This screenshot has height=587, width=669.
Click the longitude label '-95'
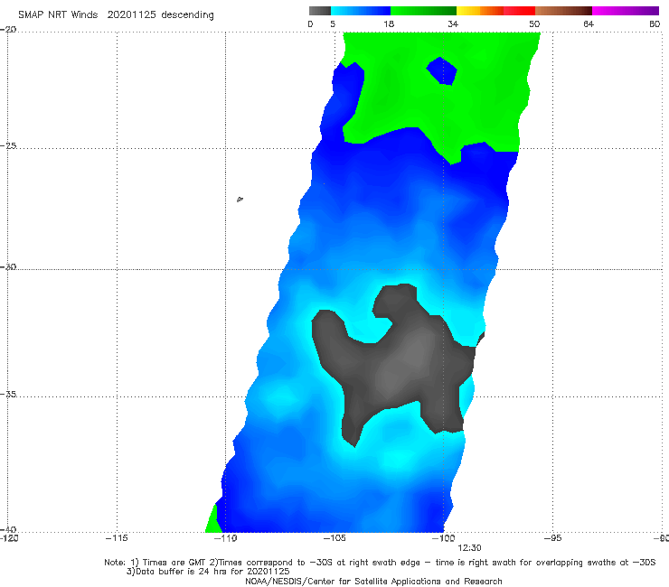(x=552, y=538)
